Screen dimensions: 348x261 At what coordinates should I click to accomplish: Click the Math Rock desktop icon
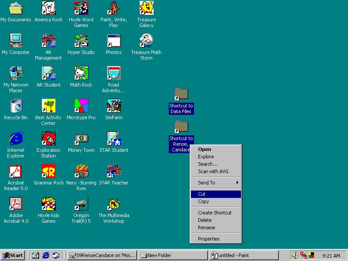point(81,73)
